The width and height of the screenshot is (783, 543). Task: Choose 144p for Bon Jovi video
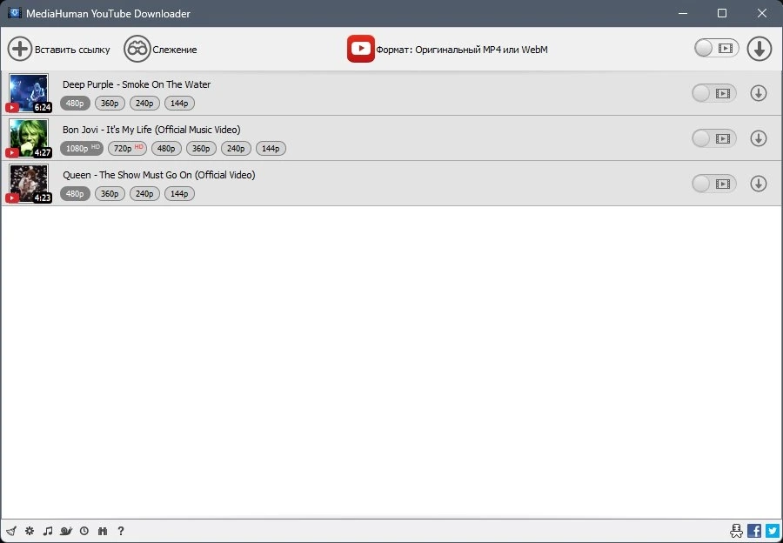coord(271,148)
